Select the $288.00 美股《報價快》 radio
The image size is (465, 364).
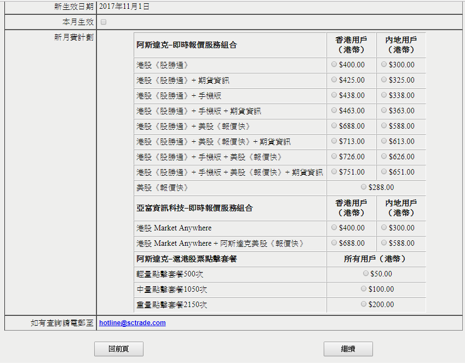364,187
